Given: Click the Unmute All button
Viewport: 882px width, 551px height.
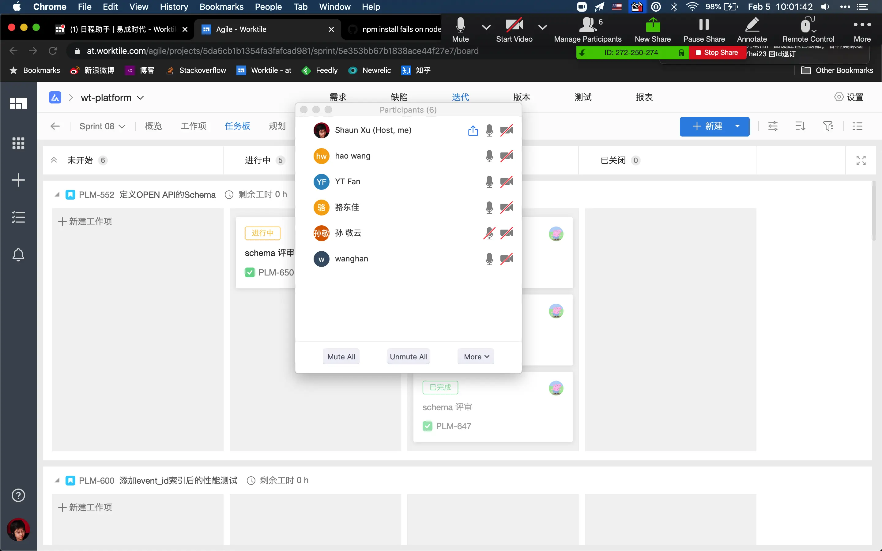Looking at the screenshot, I should click(x=409, y=357).
